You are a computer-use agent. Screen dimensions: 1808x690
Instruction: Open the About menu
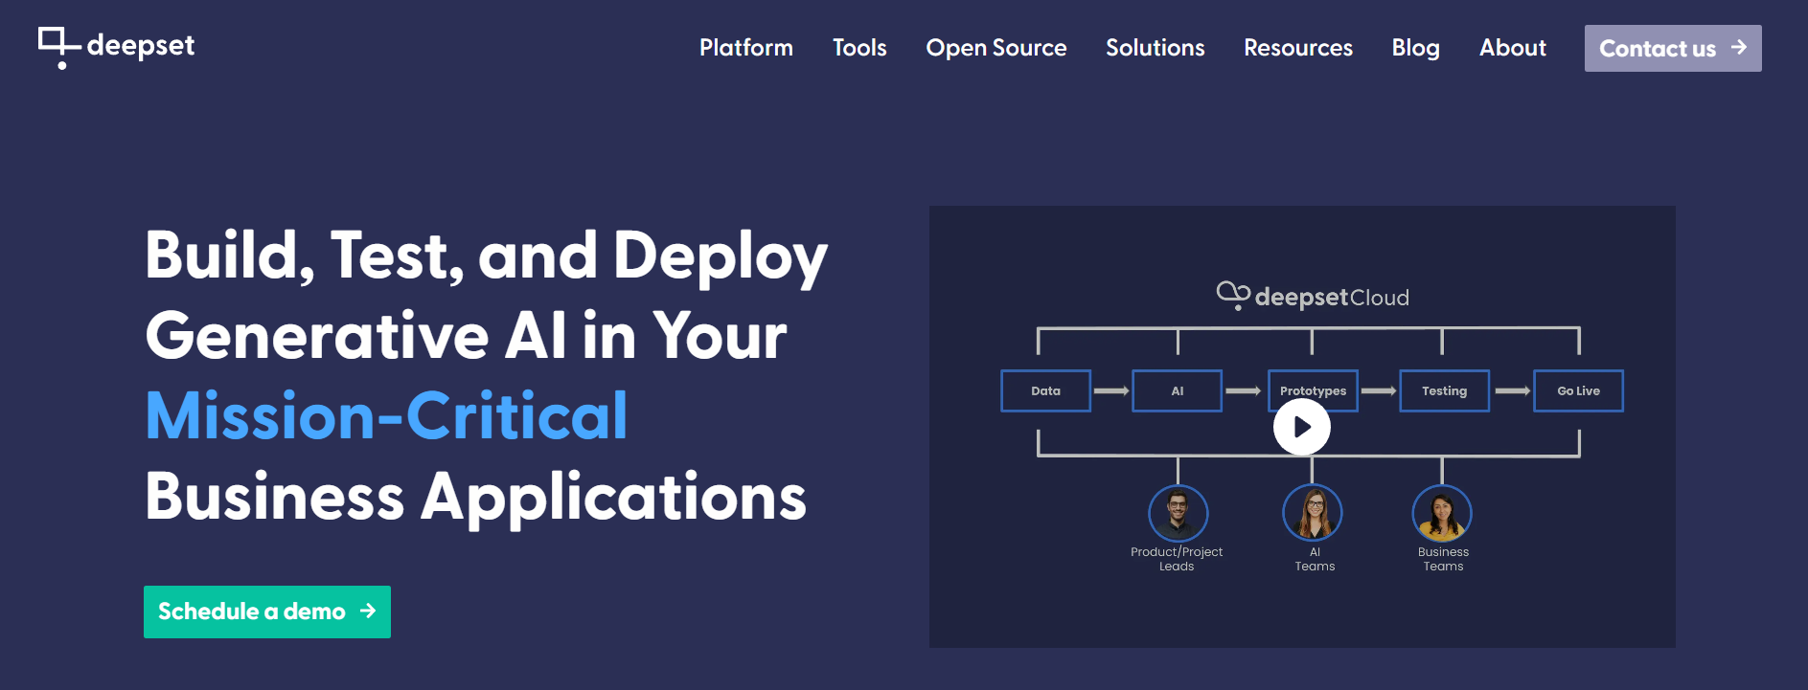(1513, 48)
